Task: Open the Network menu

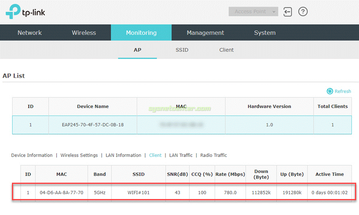Action: coord(30,33)
